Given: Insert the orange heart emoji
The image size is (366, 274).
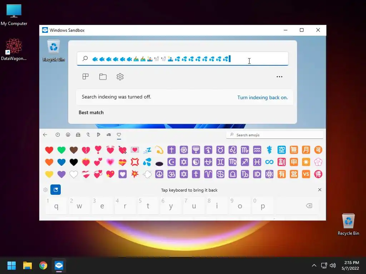Looking at the screenshot, I should pos(49,162).
